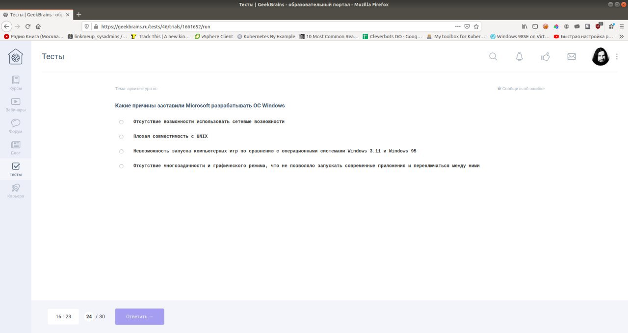Open Тесты in the sidebar

[16, 169]
